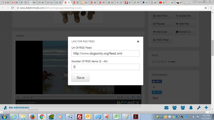Click the system tray volume icon

(194, 117)
